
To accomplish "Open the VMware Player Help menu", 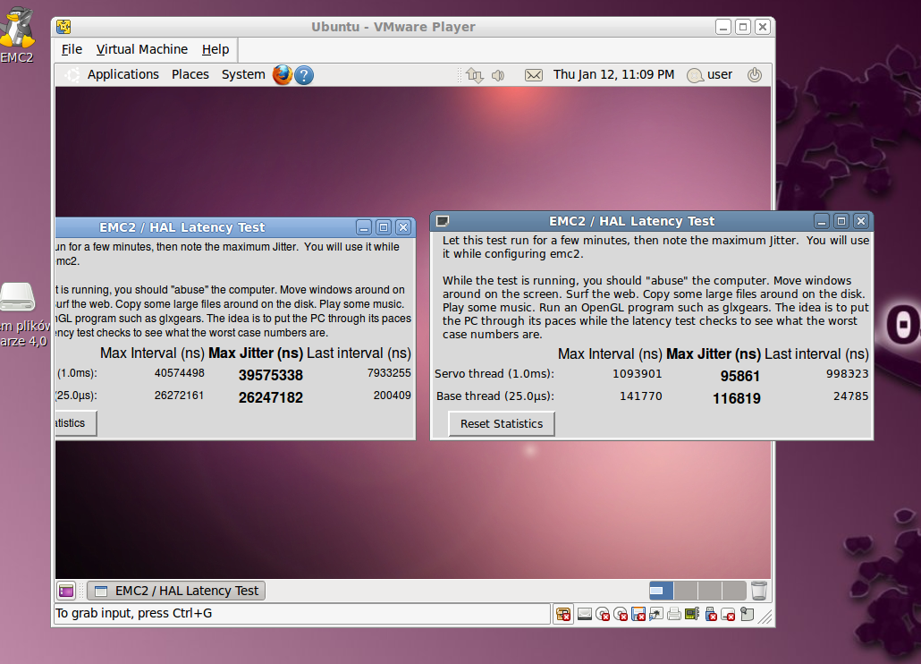I will coord(215,49).
